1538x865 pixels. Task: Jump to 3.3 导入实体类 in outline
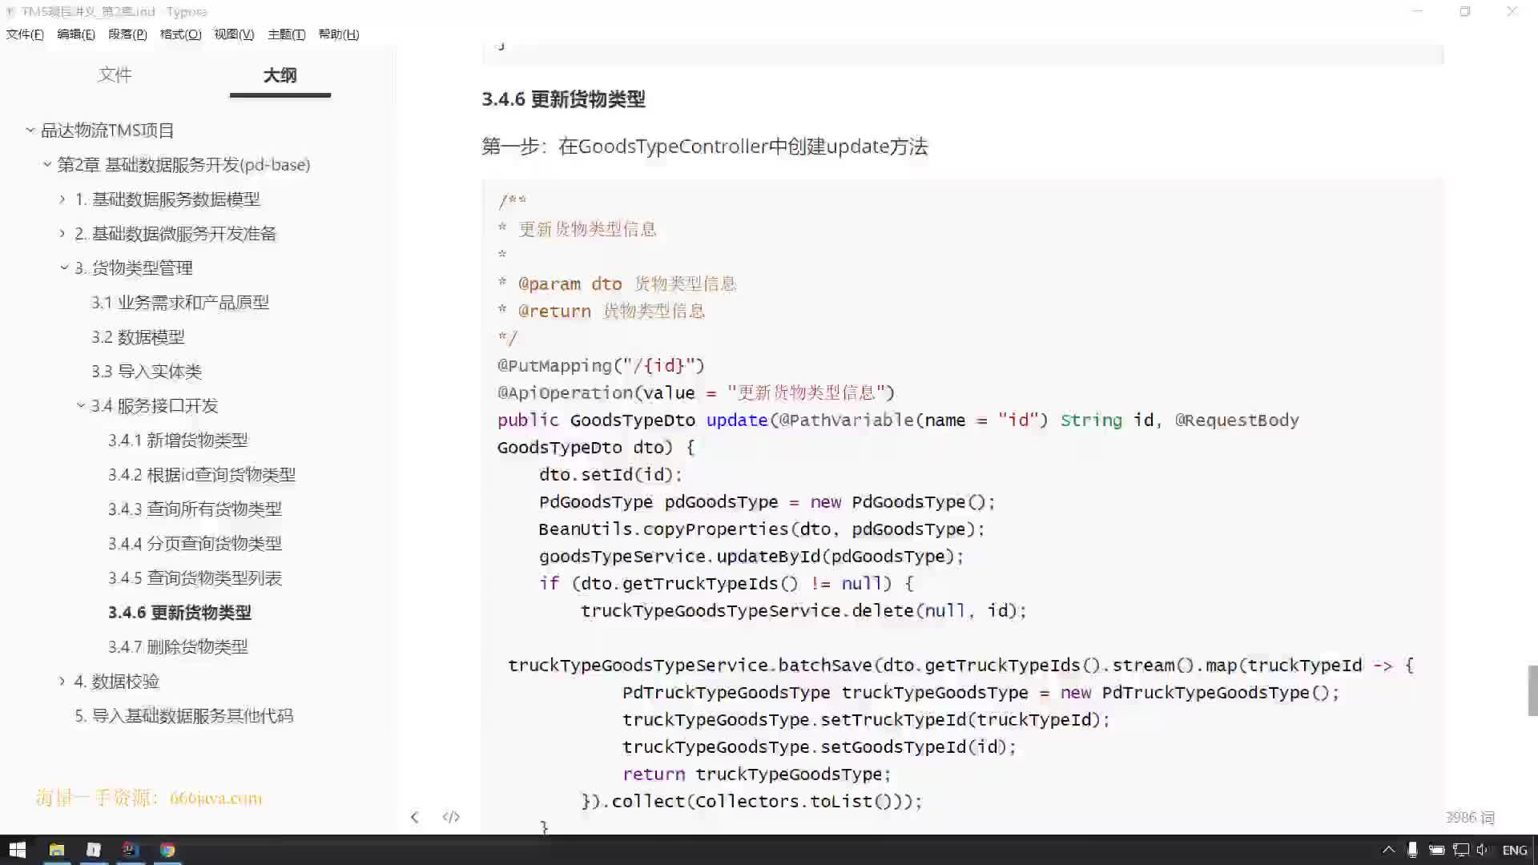click(146, 371)
